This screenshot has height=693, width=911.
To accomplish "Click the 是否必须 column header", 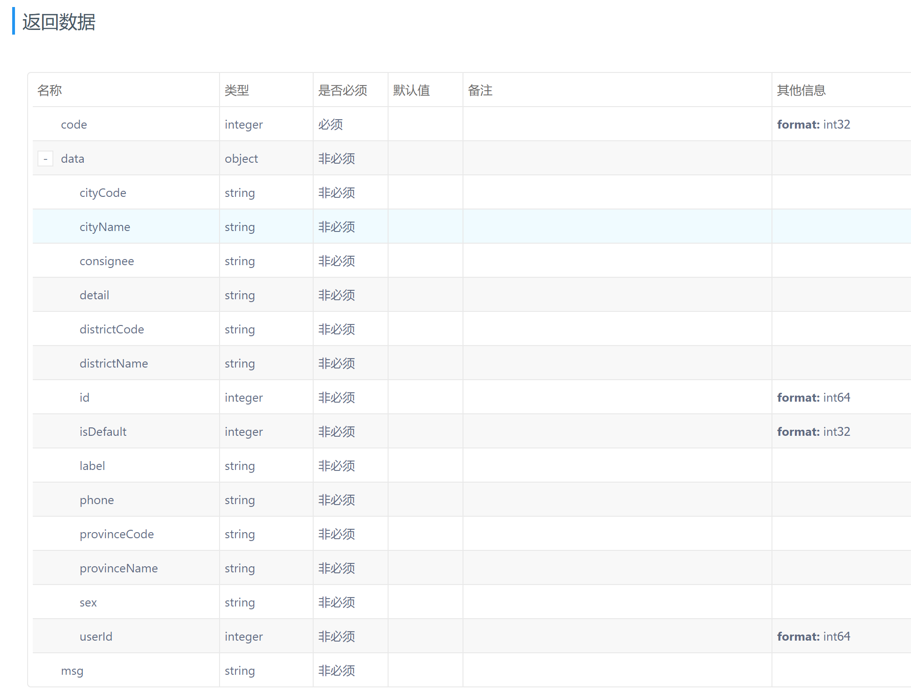I will point(342,90).
